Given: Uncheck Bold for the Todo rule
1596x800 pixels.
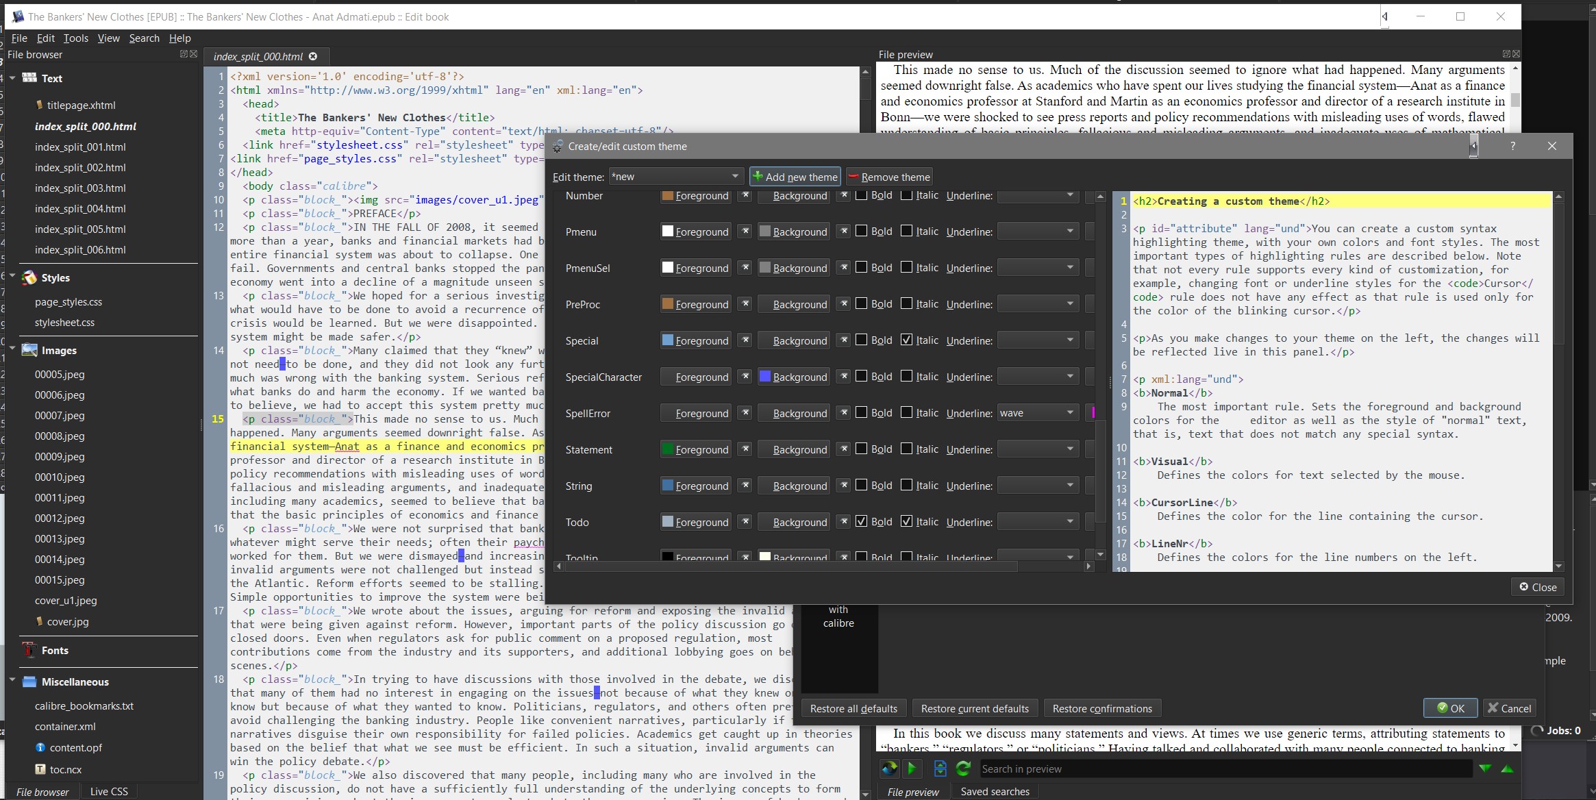Looking at the screenshot, I should 862,521.
